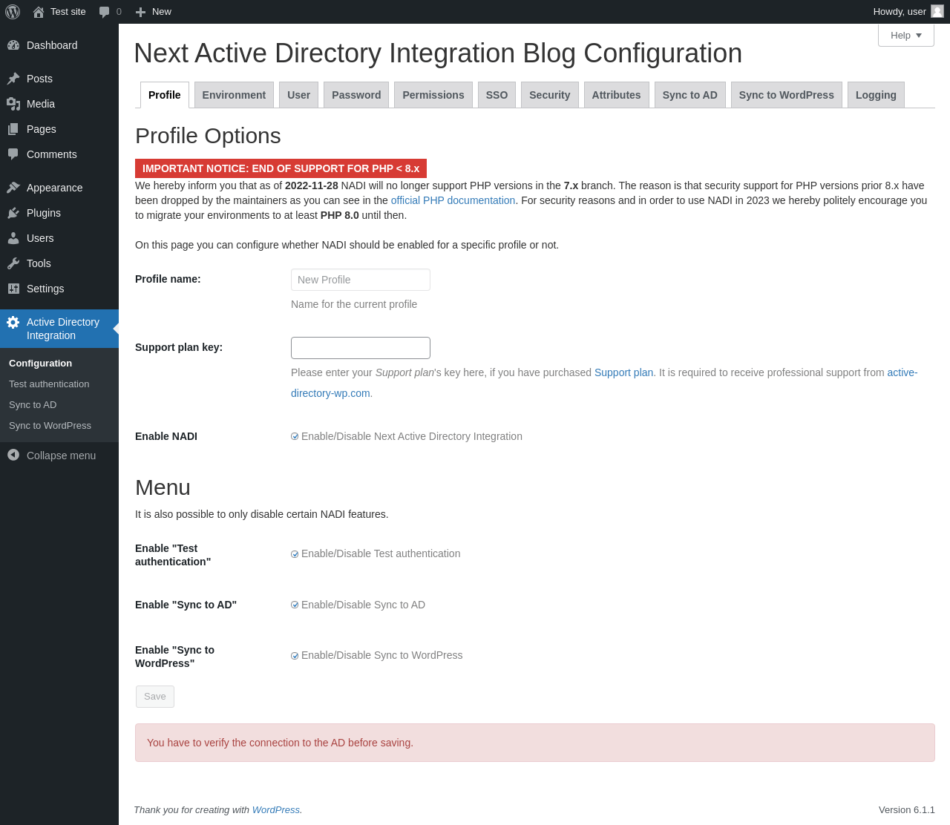The width and height of the screenshot is (950, 825).
Task: Click the Collapse menu arrow icon
Action: pos(13,455)
